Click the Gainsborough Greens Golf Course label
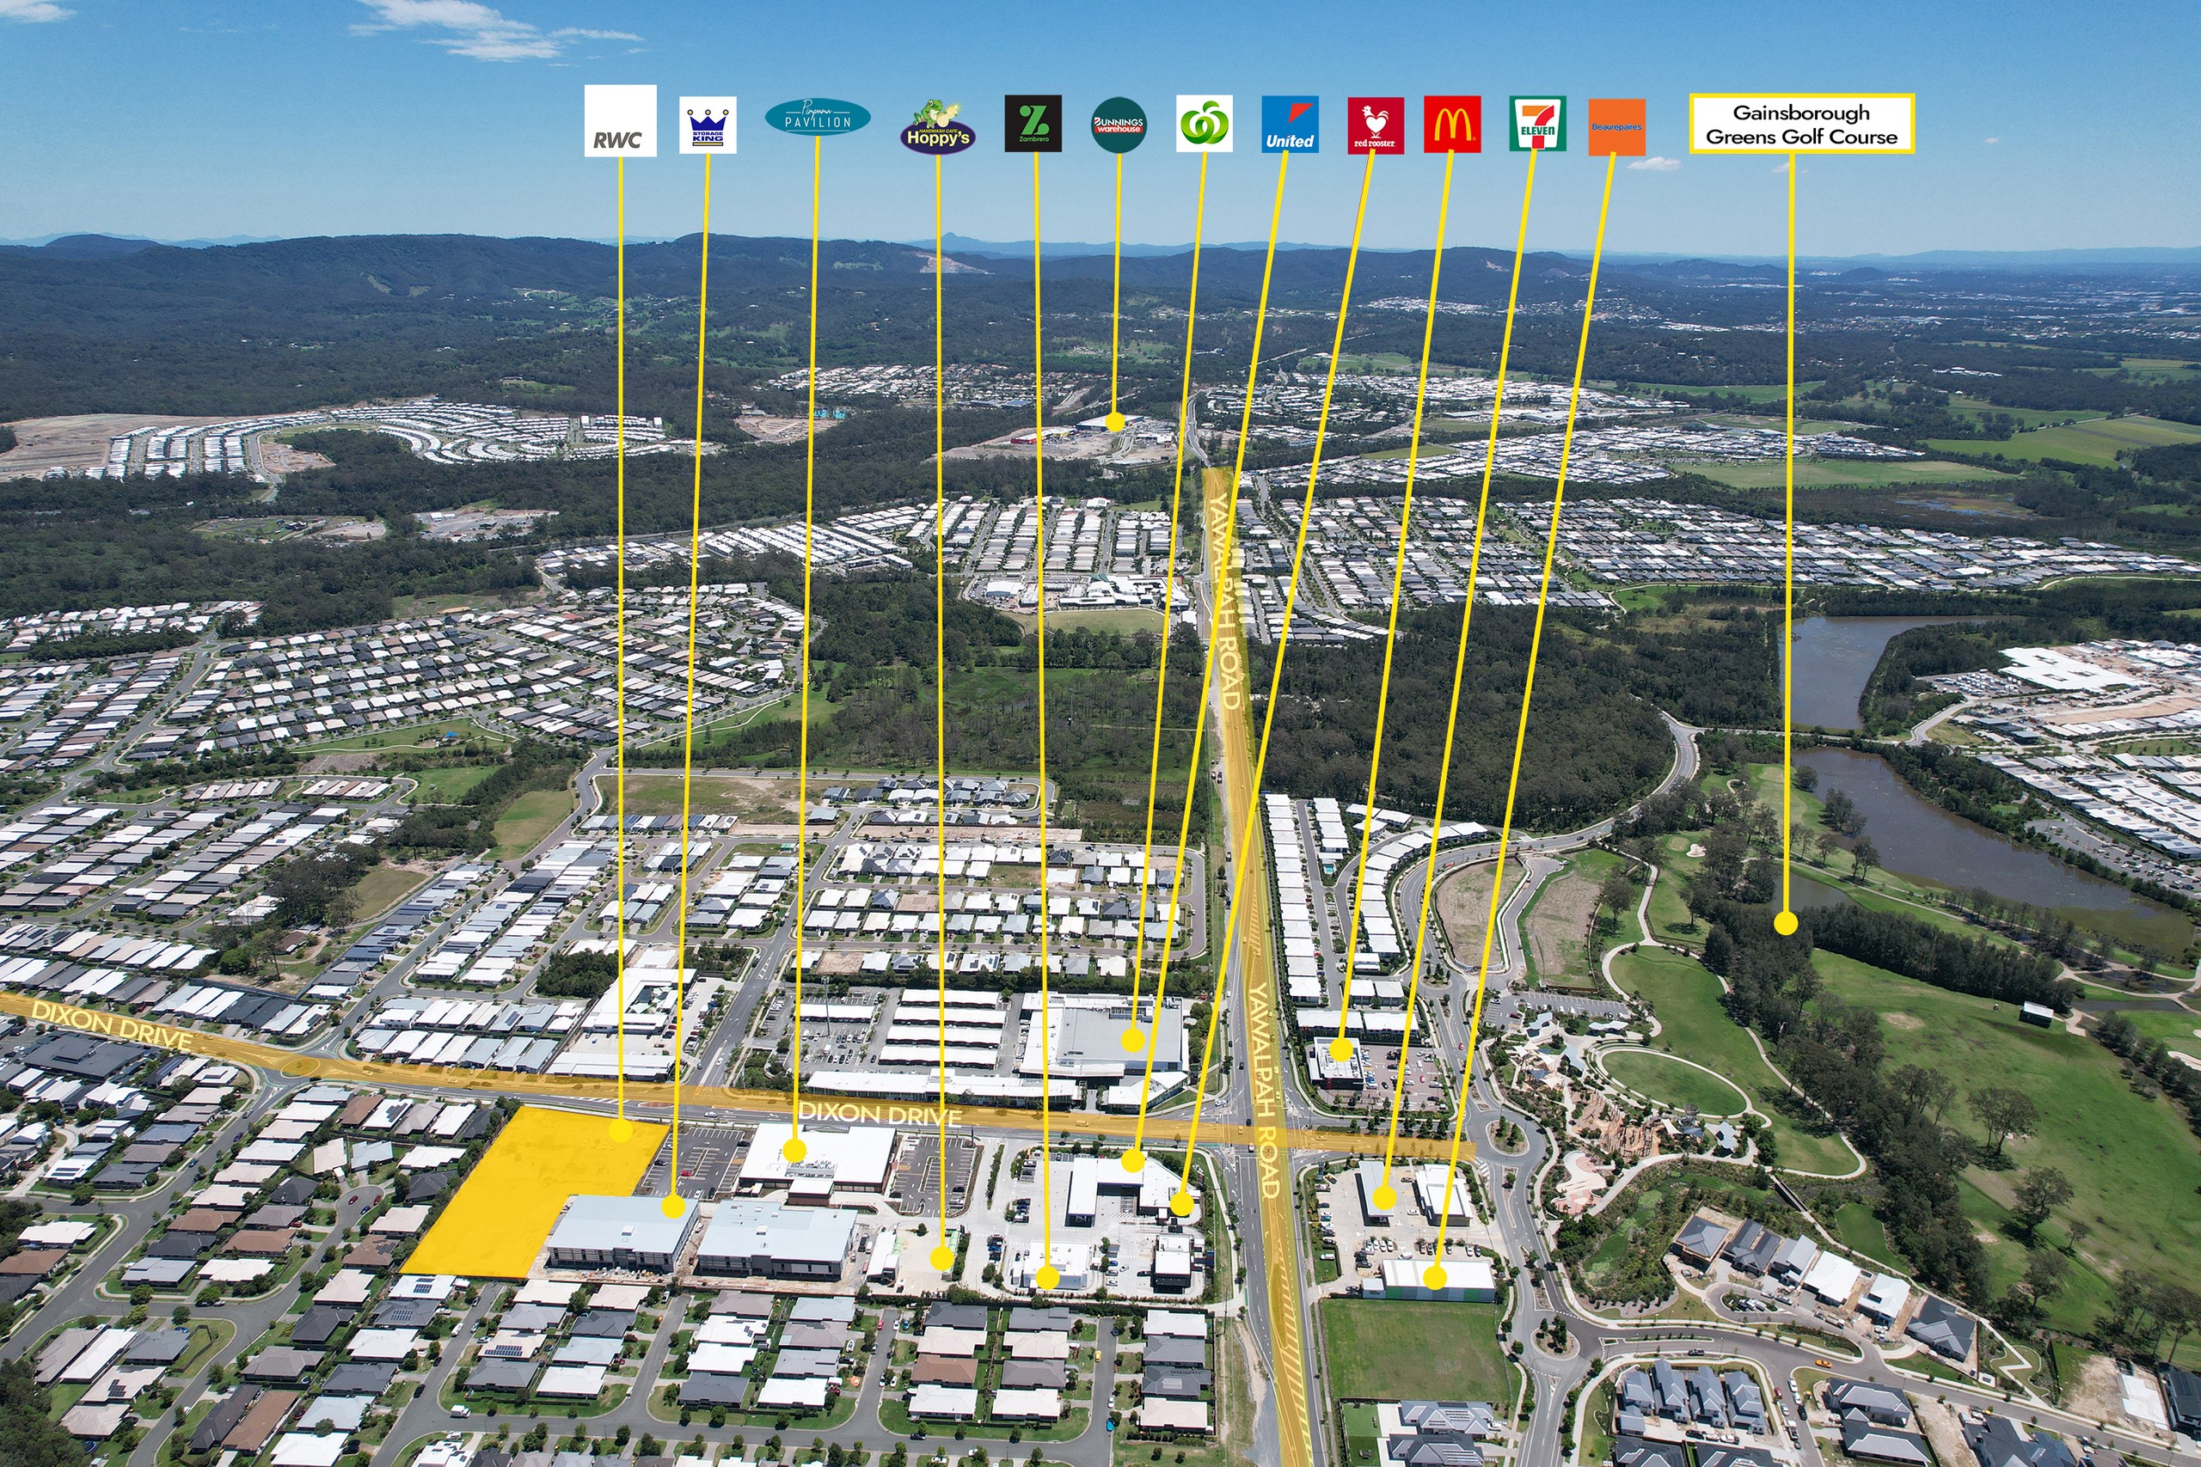2201x1467 pixels. (x=1800, y=124)
